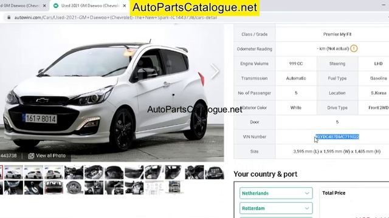Viewport: 389px width, 218px height.
Task: Select wheel thumbnail in bottom row
Action: coord(74,188)
